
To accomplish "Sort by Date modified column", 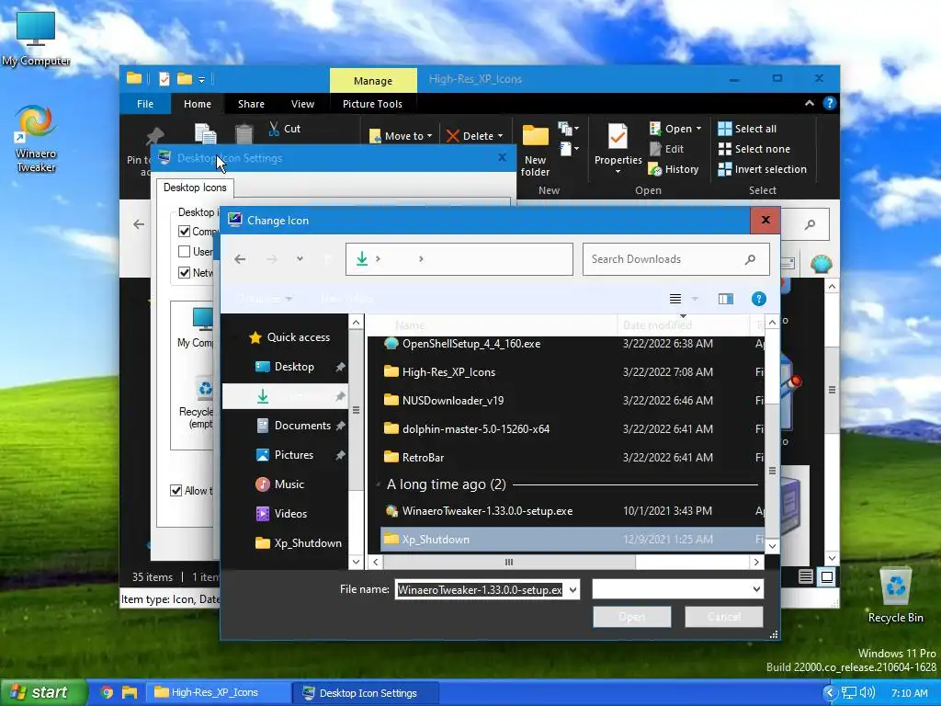I will [683, 325].
